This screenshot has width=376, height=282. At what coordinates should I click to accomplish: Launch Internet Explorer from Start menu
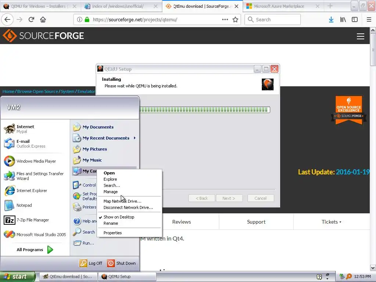click(35, 191)
